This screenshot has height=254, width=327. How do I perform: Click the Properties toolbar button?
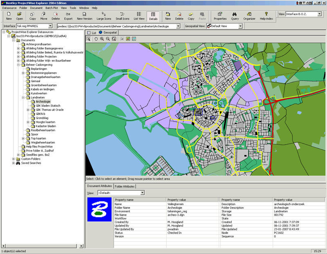220,16
